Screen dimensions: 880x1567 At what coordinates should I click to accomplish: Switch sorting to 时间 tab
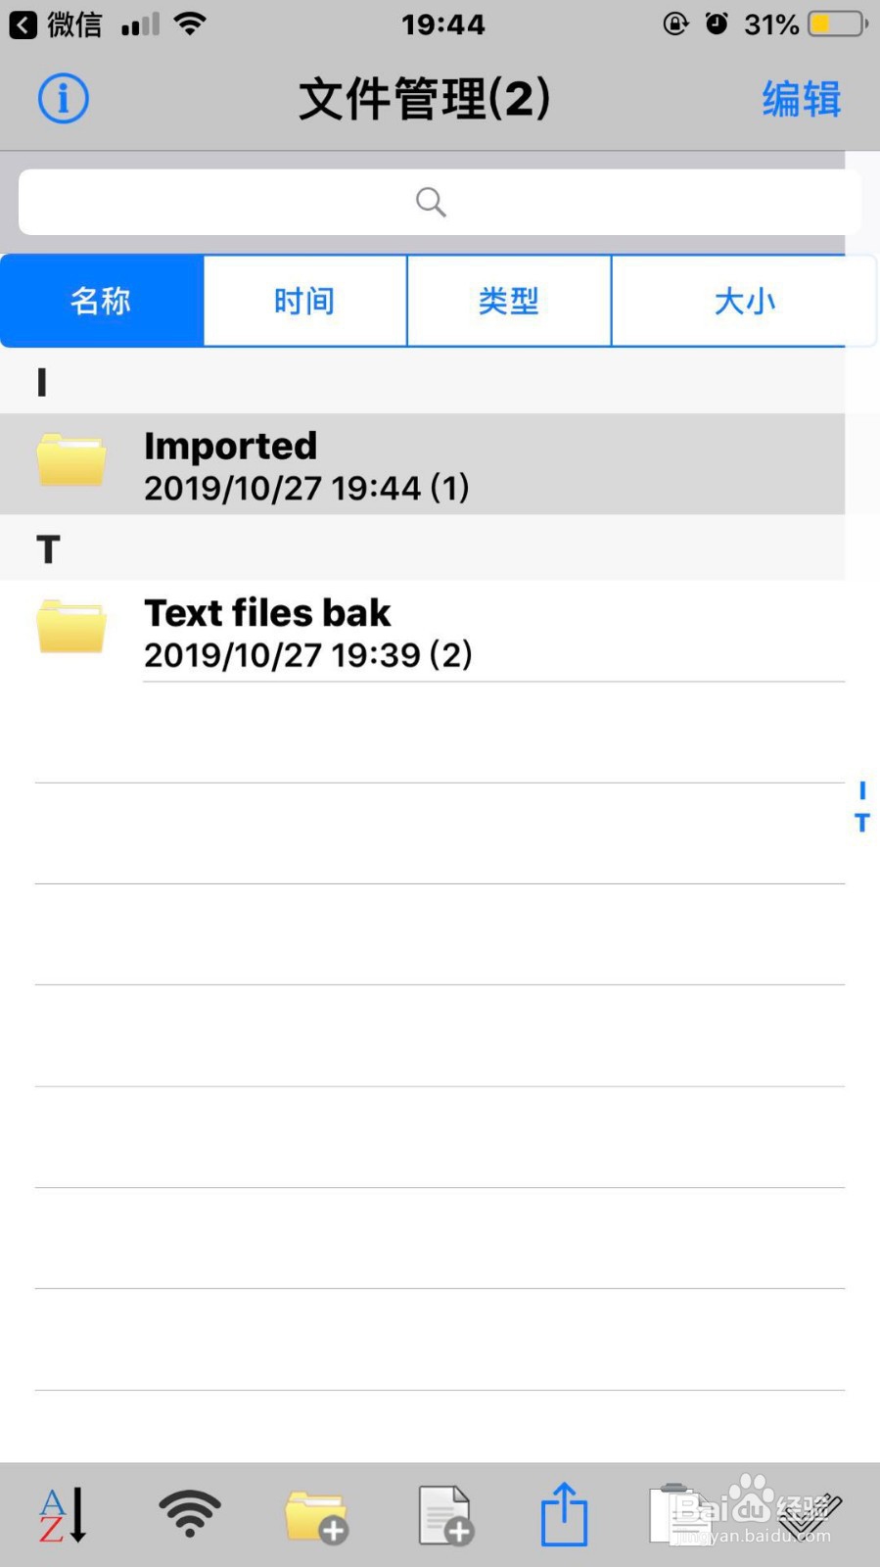304,301
